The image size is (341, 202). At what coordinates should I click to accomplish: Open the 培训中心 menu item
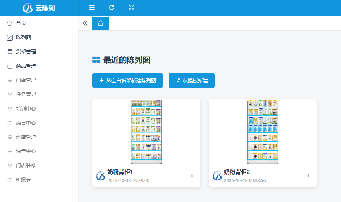26,108
